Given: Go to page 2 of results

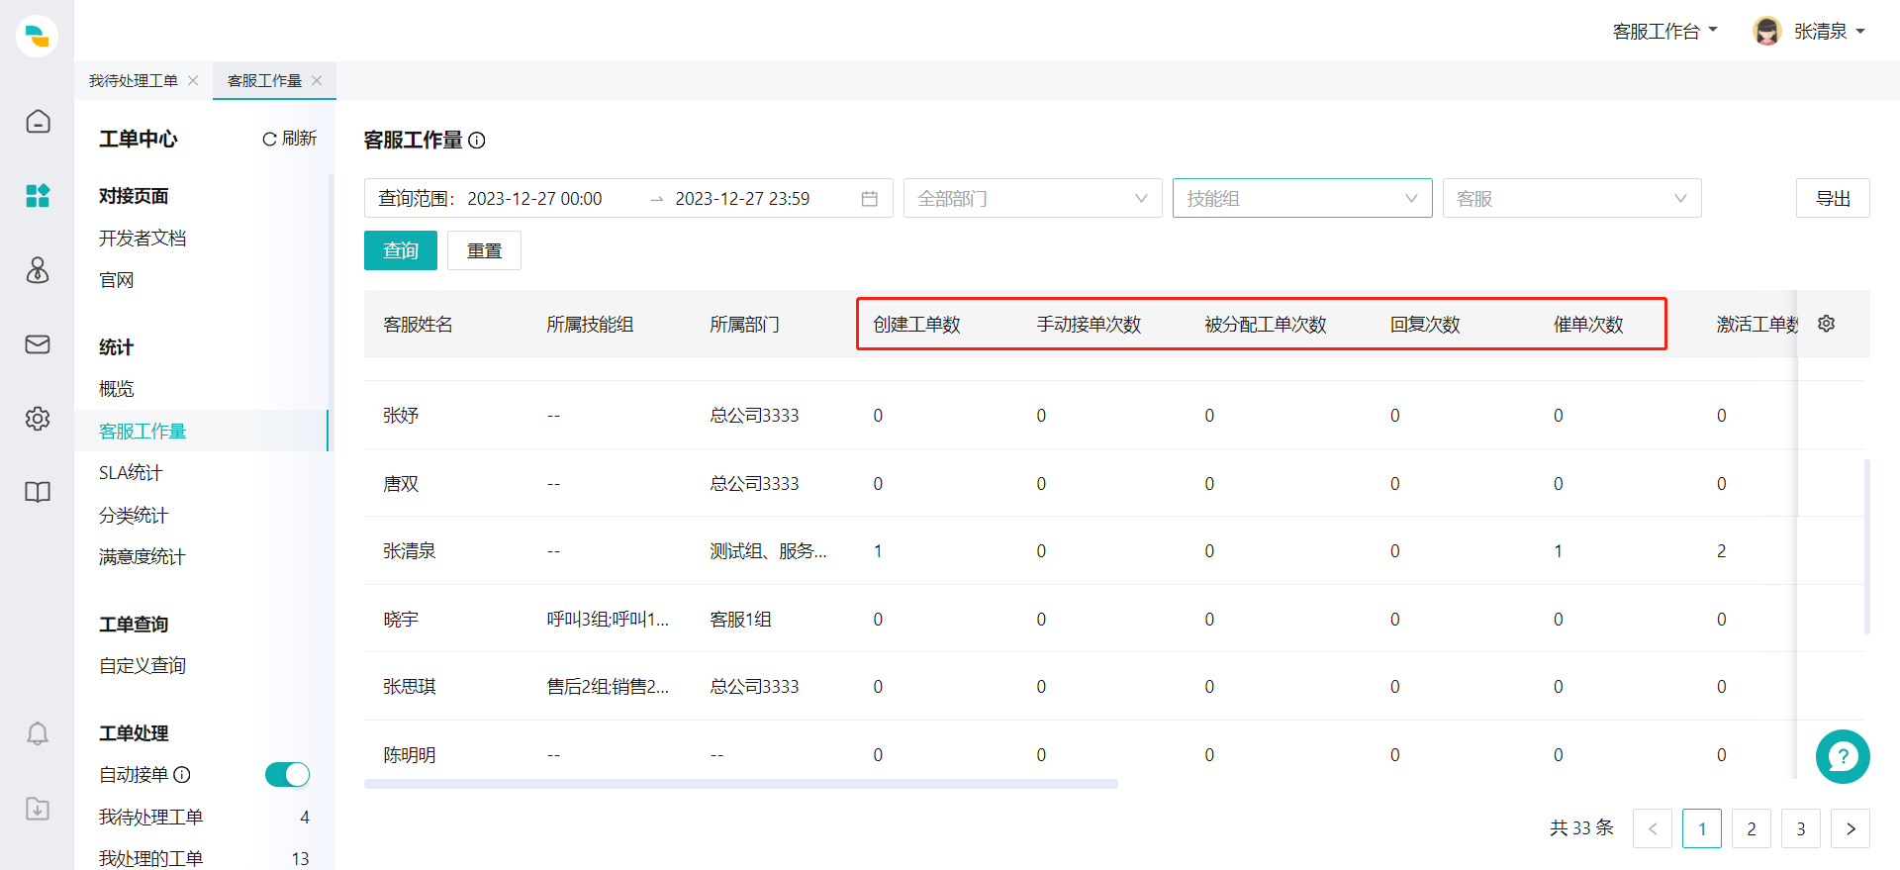Looking at the screenshot, I should coord(1752,828).
